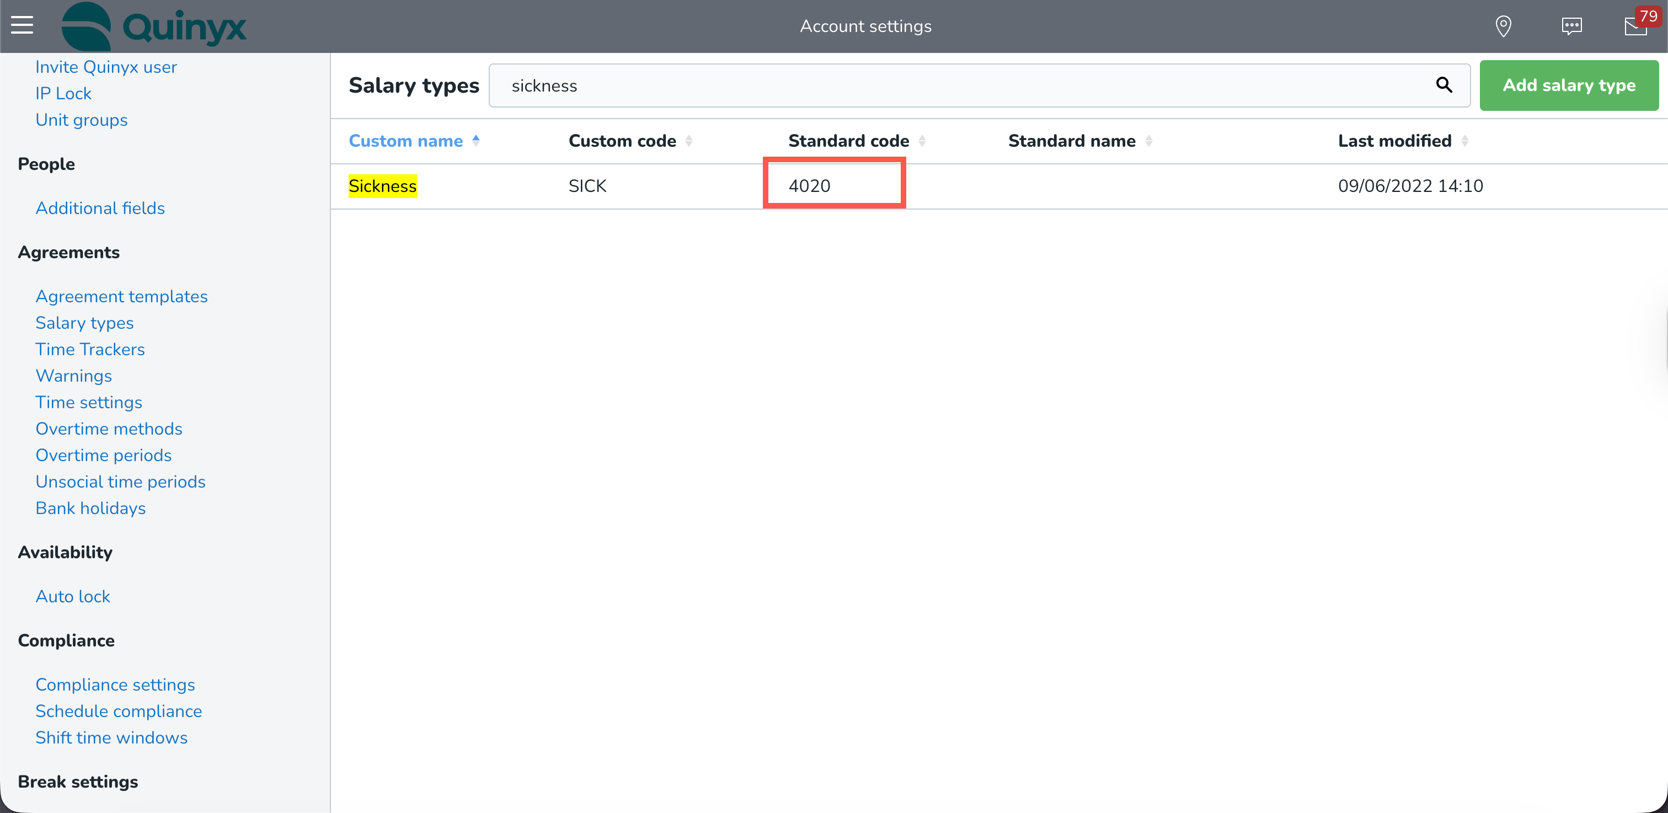Sort by Last modified arrows
Screen dimensions: 1668x813
point(1464,141)
